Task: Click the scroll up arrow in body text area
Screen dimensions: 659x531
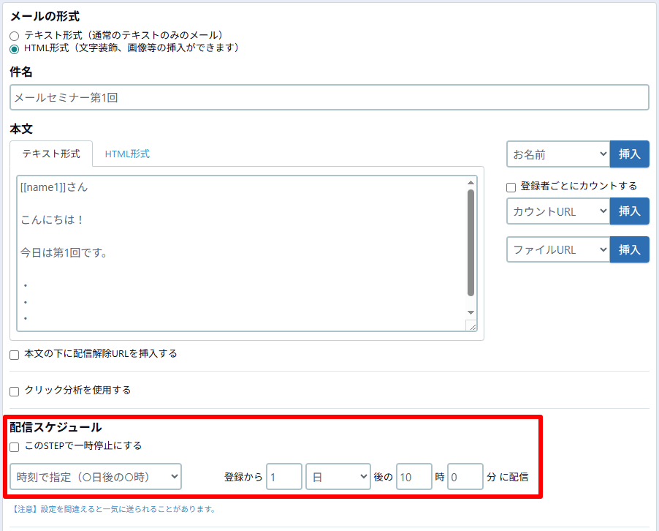Action: 471,183
